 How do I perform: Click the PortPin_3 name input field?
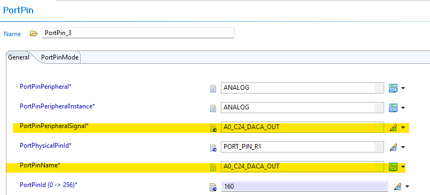[x=138, y=33]
